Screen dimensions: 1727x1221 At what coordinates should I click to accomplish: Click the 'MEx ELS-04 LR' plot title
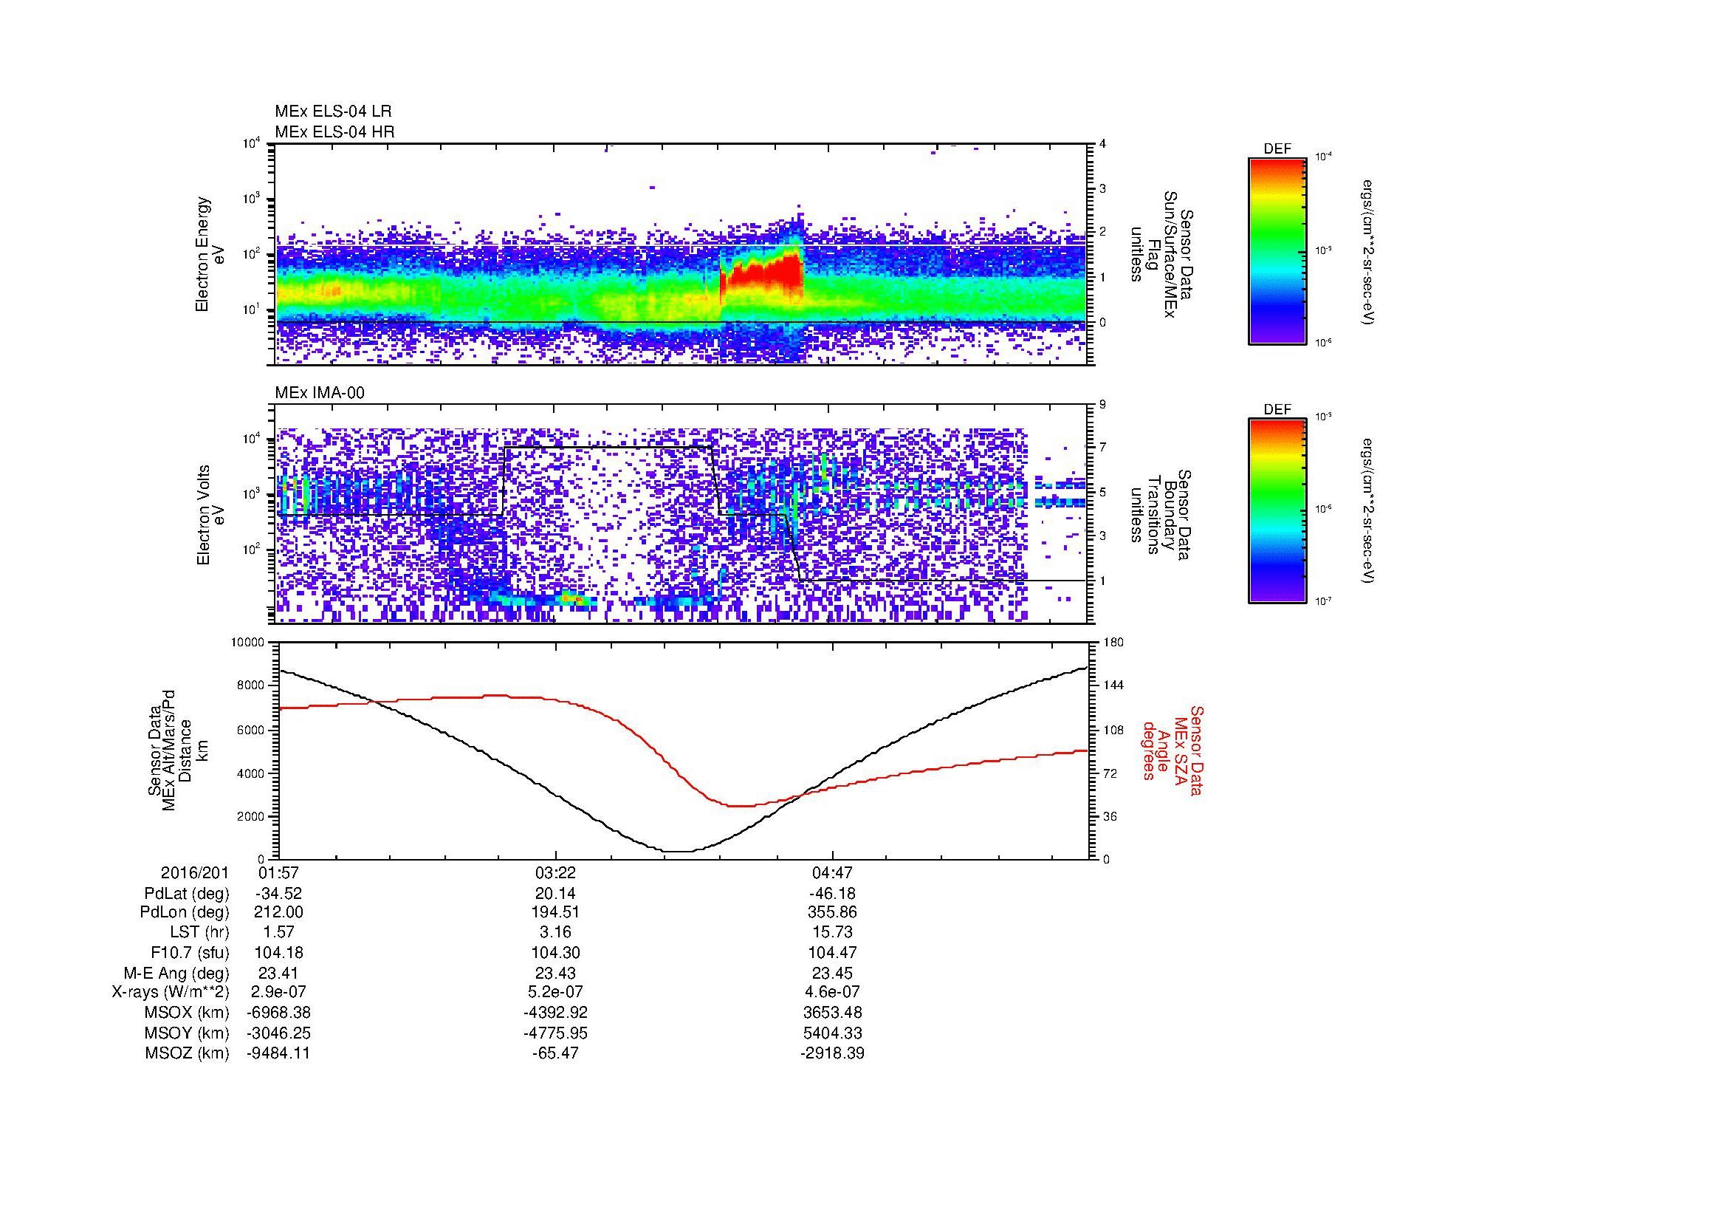333,112
